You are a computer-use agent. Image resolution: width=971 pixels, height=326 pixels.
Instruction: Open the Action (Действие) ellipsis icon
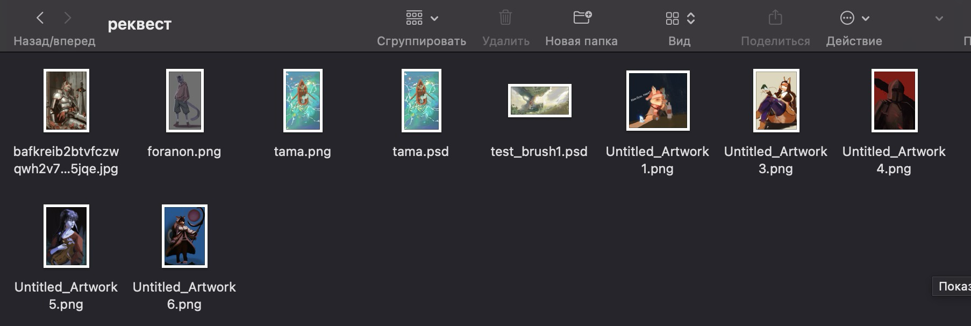point(847,18)
